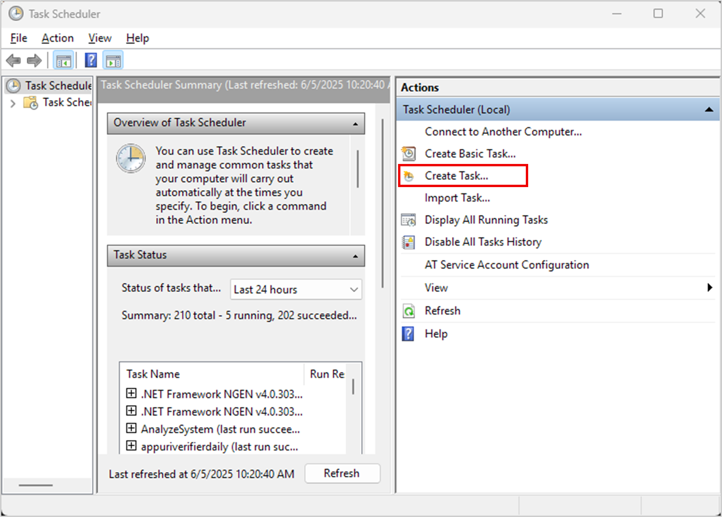Open the Help menu

coord(137,38)
